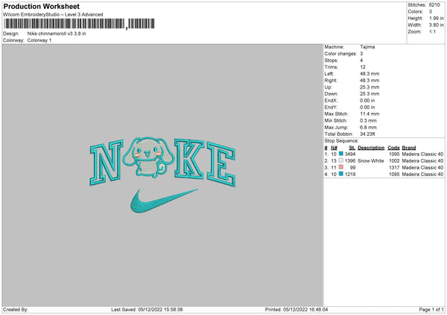Screen dimensions: 447x315
Task: Select the Trims value 12
Action: (x=363, y=67)
